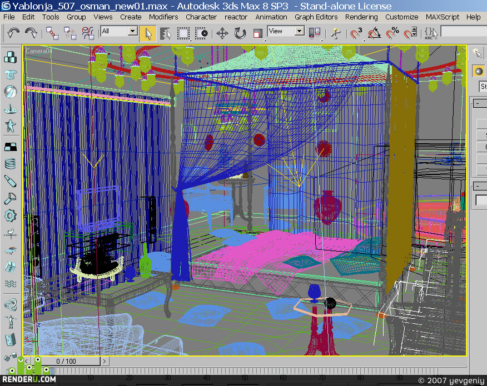This screenshot has width=487, height=386.
Task: Open the Rendering menu
Action: click(361, 17)
